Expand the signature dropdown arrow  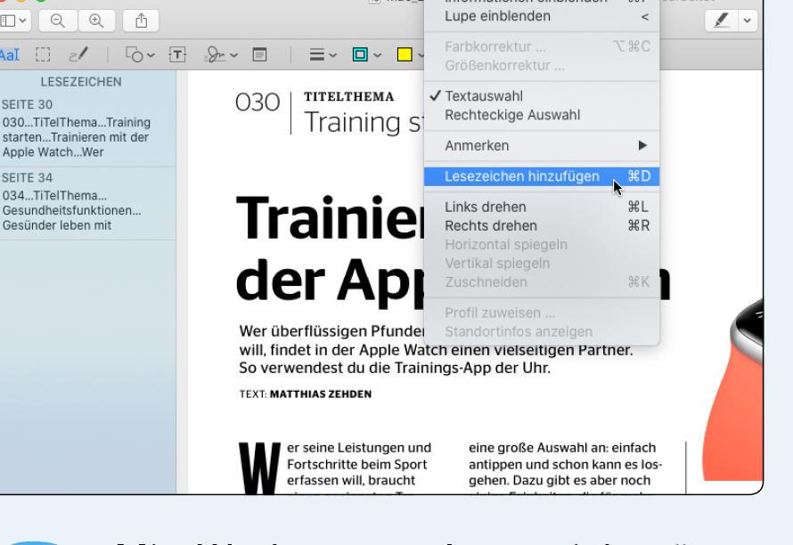(x=233, y=55)
